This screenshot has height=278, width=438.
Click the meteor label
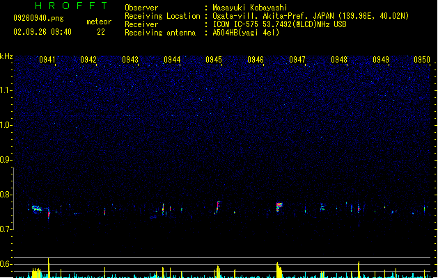click(99, 22)
